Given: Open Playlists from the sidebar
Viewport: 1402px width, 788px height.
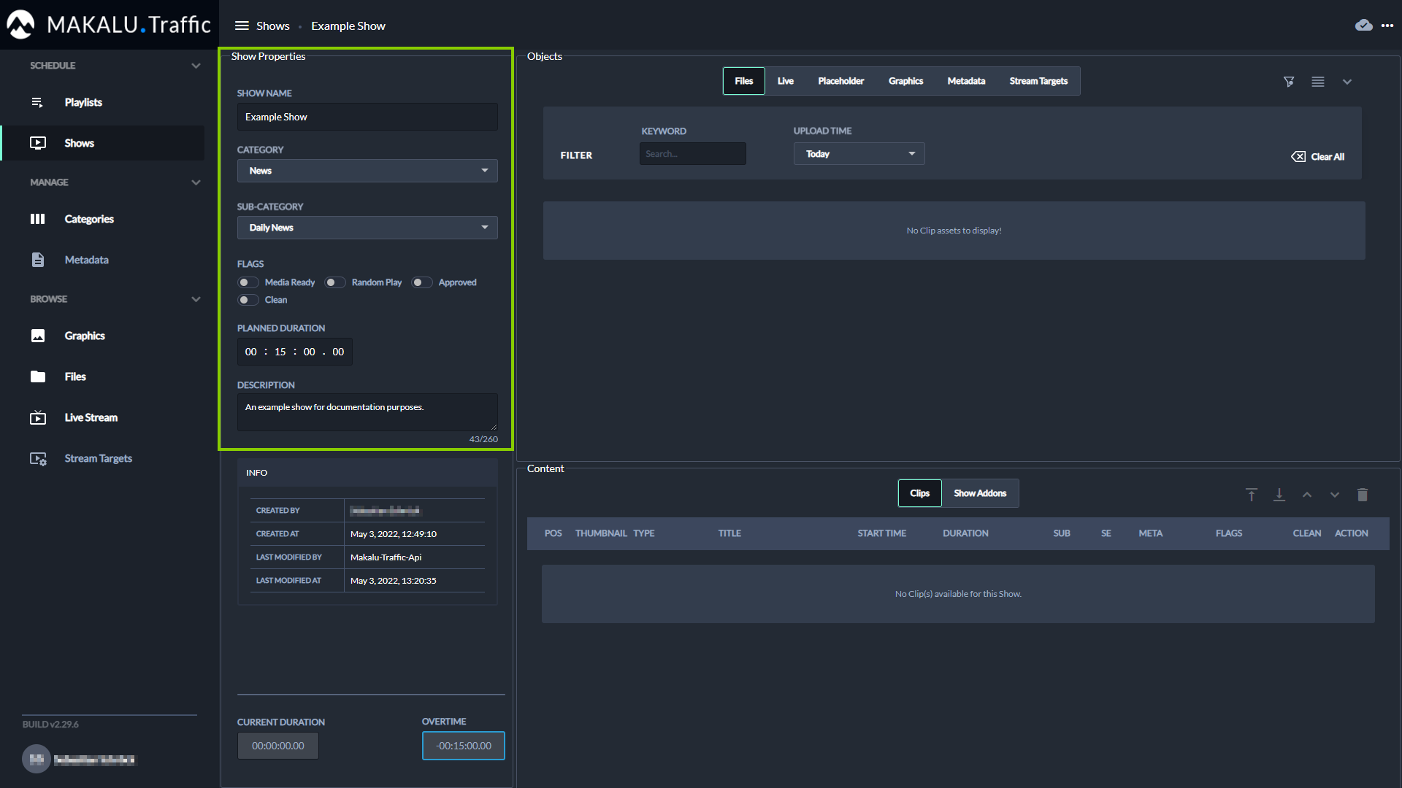Looking at the screenshot, I should (x=83, y=102).
